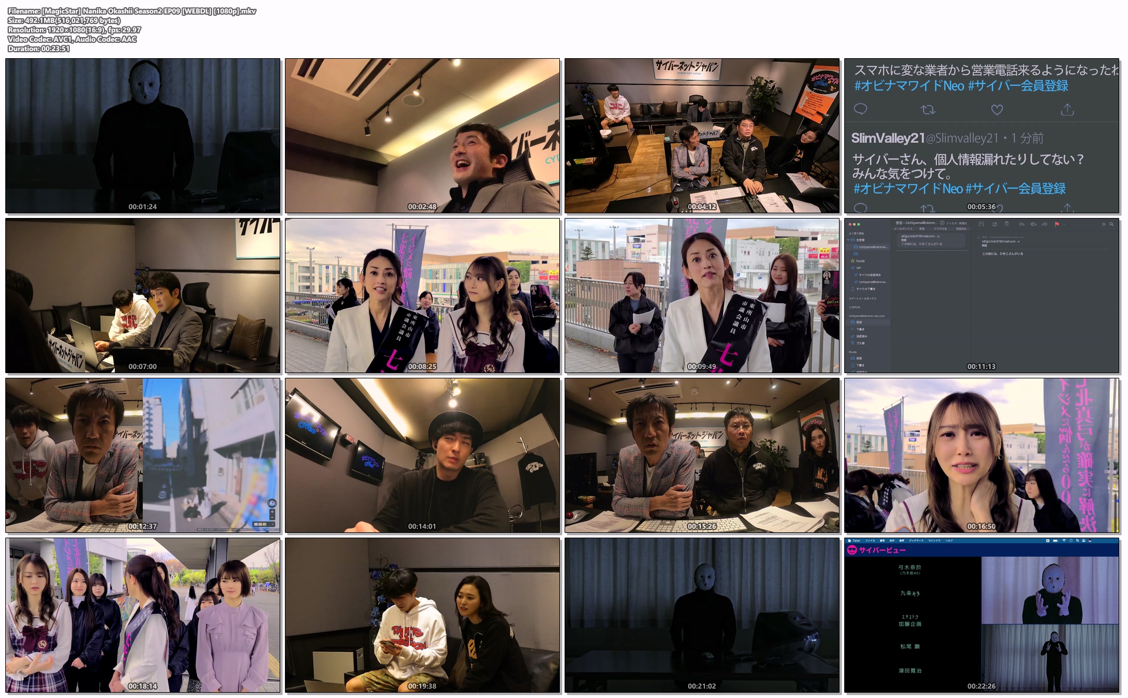Open the thumbnail timestamped 00:14:01
This screenshot has width=1128, height=698.
click(x=422, y=455)
